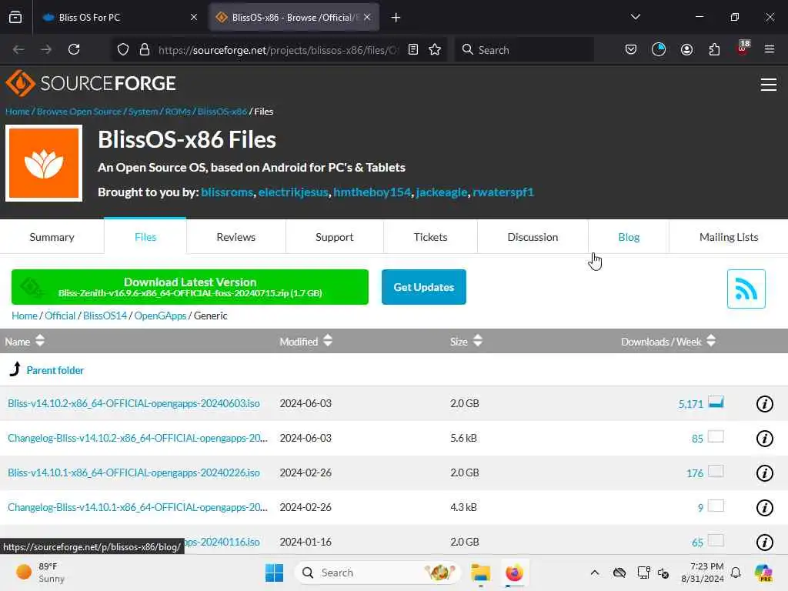Reload the current page
This screenshot has height=591, width=788.
pos(74,49)
